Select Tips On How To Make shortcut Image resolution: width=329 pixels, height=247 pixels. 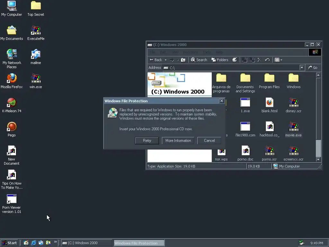click(12, 179)
